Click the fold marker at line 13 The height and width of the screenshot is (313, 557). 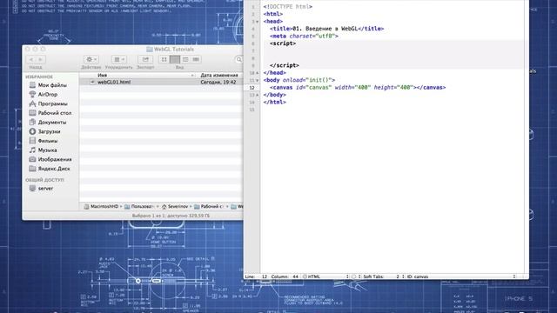pyautogui.click(x=258, y=95)
